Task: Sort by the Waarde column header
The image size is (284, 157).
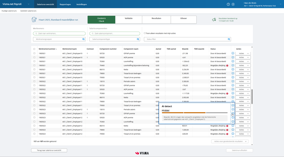Action: [185, 49]
